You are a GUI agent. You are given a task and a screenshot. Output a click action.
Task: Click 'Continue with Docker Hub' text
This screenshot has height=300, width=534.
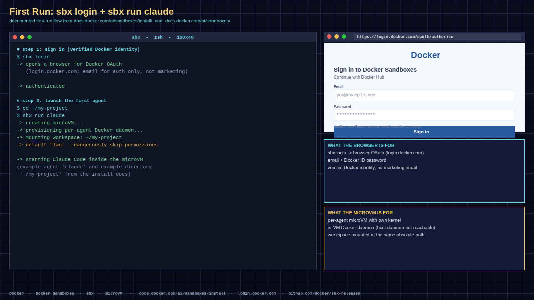point(359,77)
